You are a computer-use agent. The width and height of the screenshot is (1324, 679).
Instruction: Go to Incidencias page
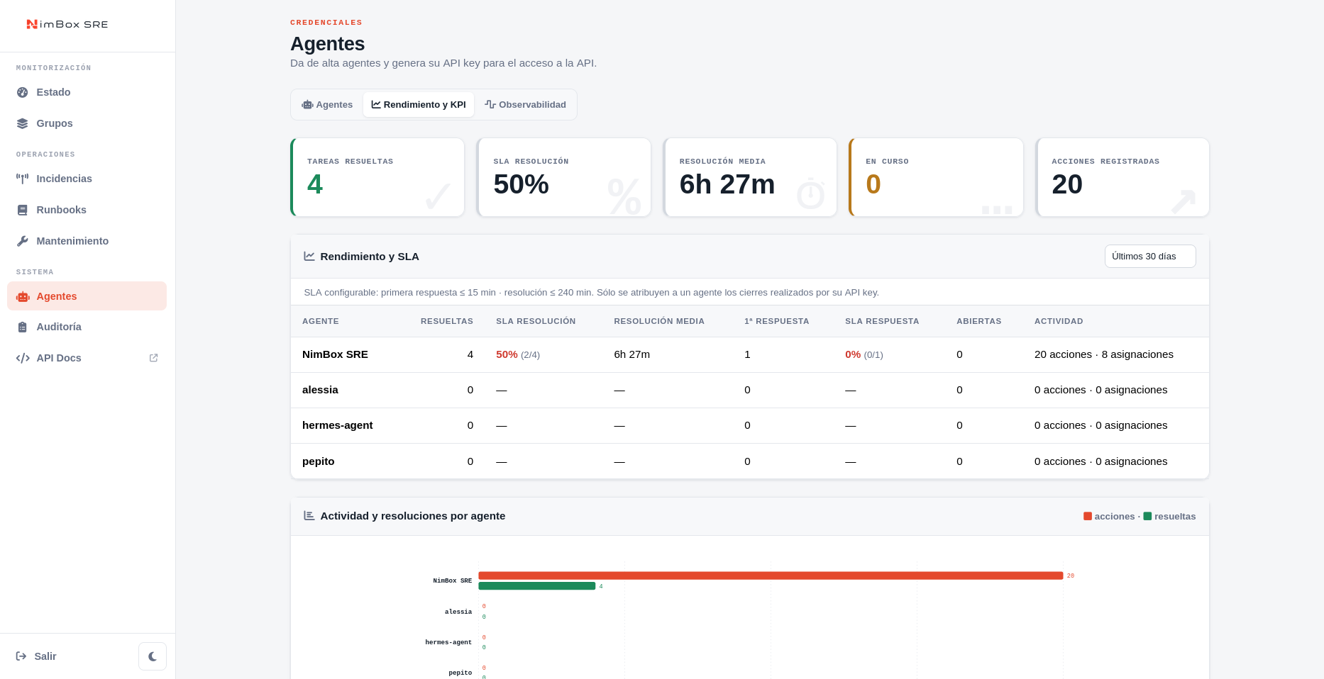(x=87, y=179)
